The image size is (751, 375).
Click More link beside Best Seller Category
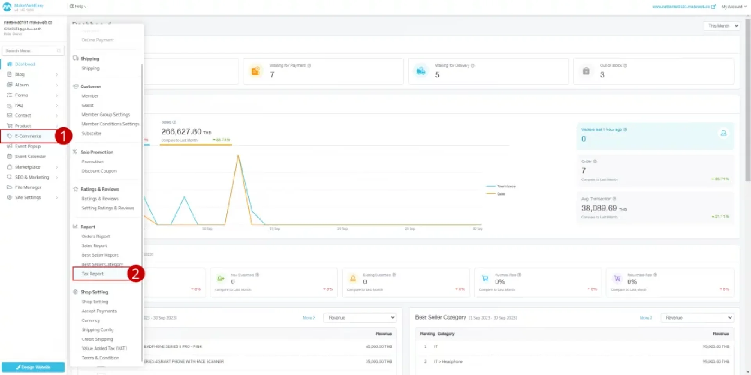coord(646,318)
